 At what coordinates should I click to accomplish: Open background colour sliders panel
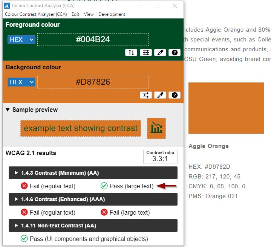[x=146, y=95]
